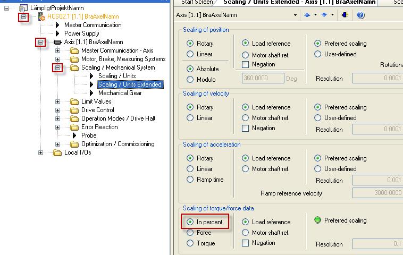Enable Negation checkbox under Scaling of velocity

point(246,128)
